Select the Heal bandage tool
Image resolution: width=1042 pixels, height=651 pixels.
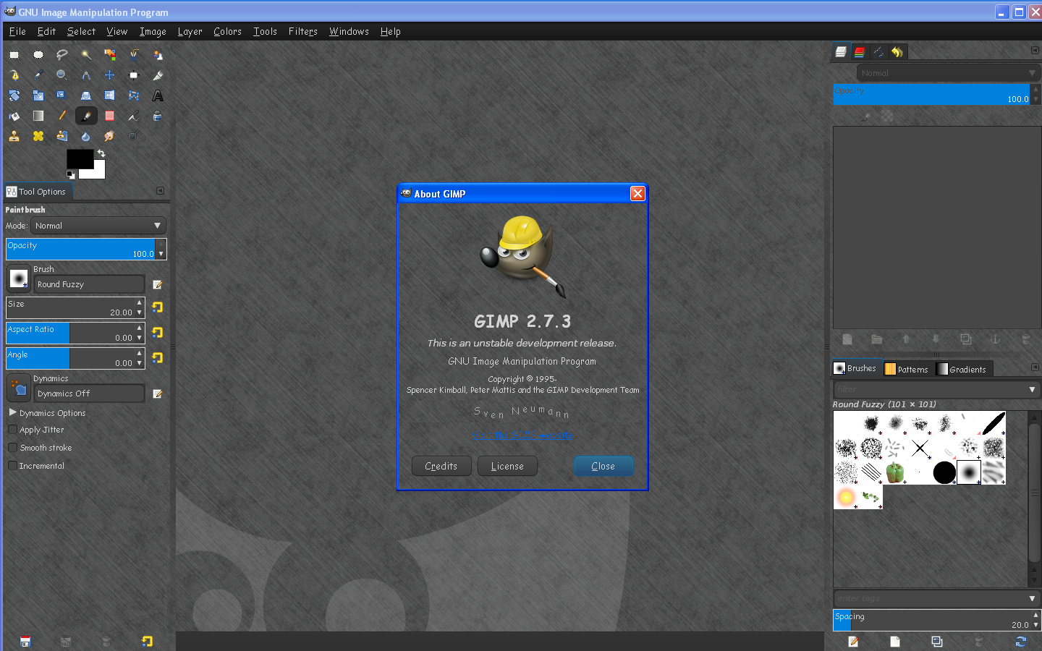click(38, 136)
